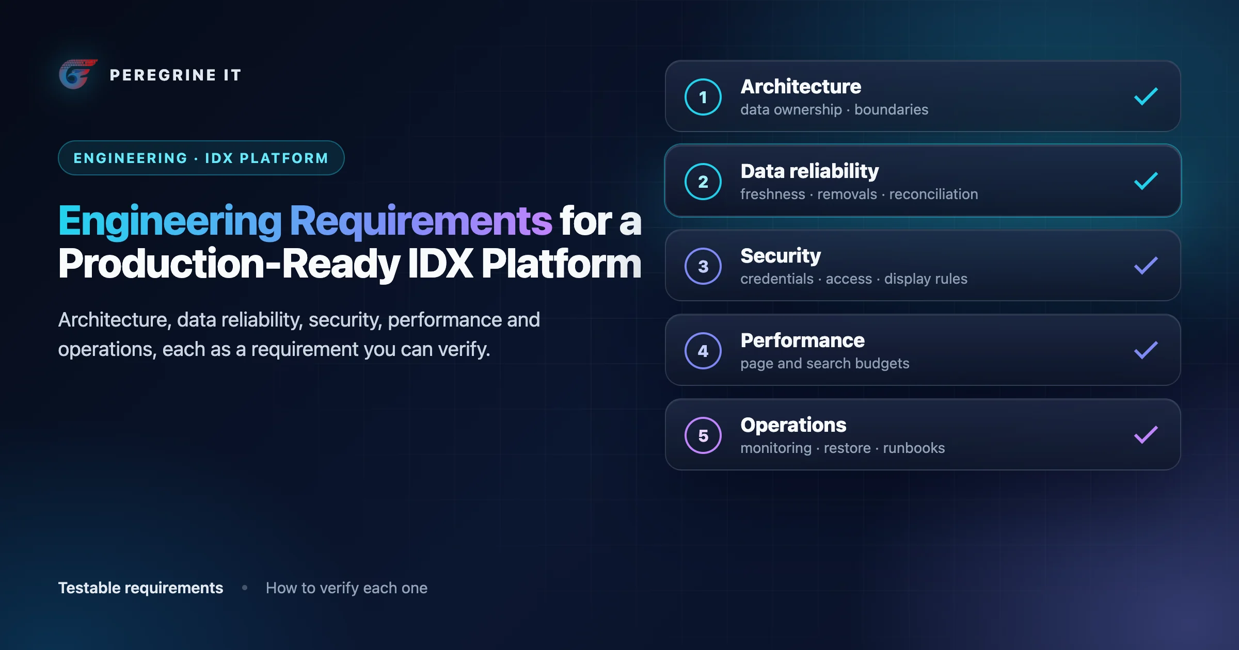Click the number 1 circle for Architecture
Image resolution: width=1239 pixels, height=650 pixels.
pos(703,97)
